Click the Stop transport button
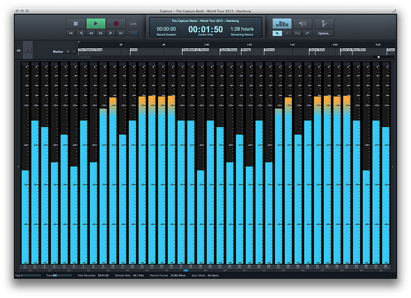Screen dimensions: 411x298 point(76,24)
